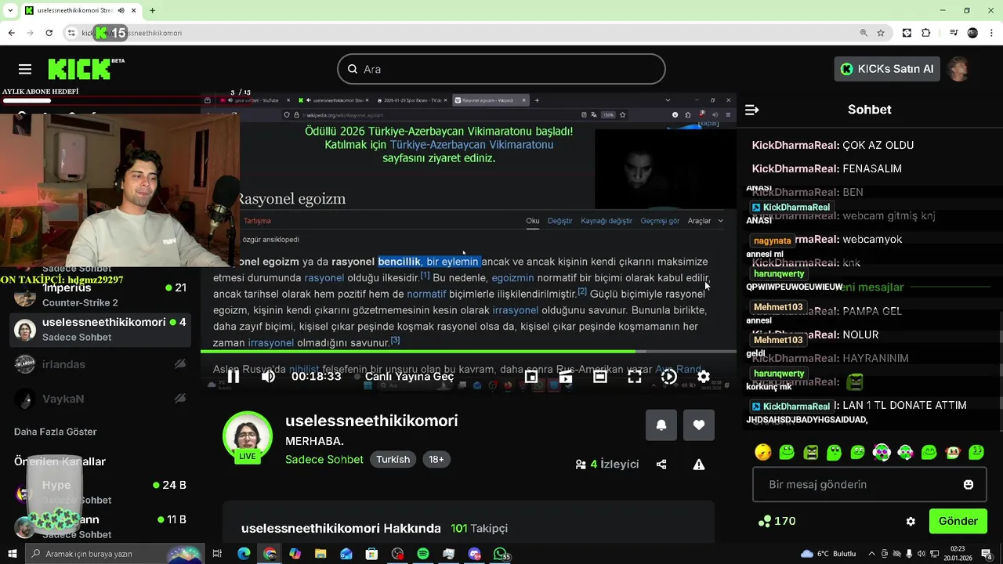
Task: Open the Kick hamburger menu
Action: pyautogui.click(x=25, y=69)
